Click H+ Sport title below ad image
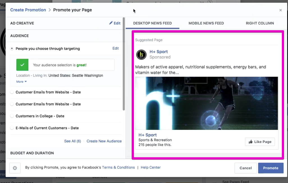 [147, 135]
